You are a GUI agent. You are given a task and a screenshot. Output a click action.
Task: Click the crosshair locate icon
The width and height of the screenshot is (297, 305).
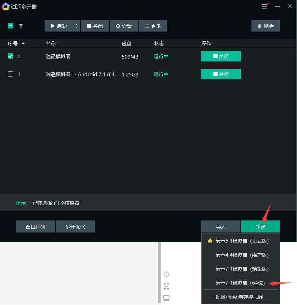pyautogui.click(x=166, y=274)
